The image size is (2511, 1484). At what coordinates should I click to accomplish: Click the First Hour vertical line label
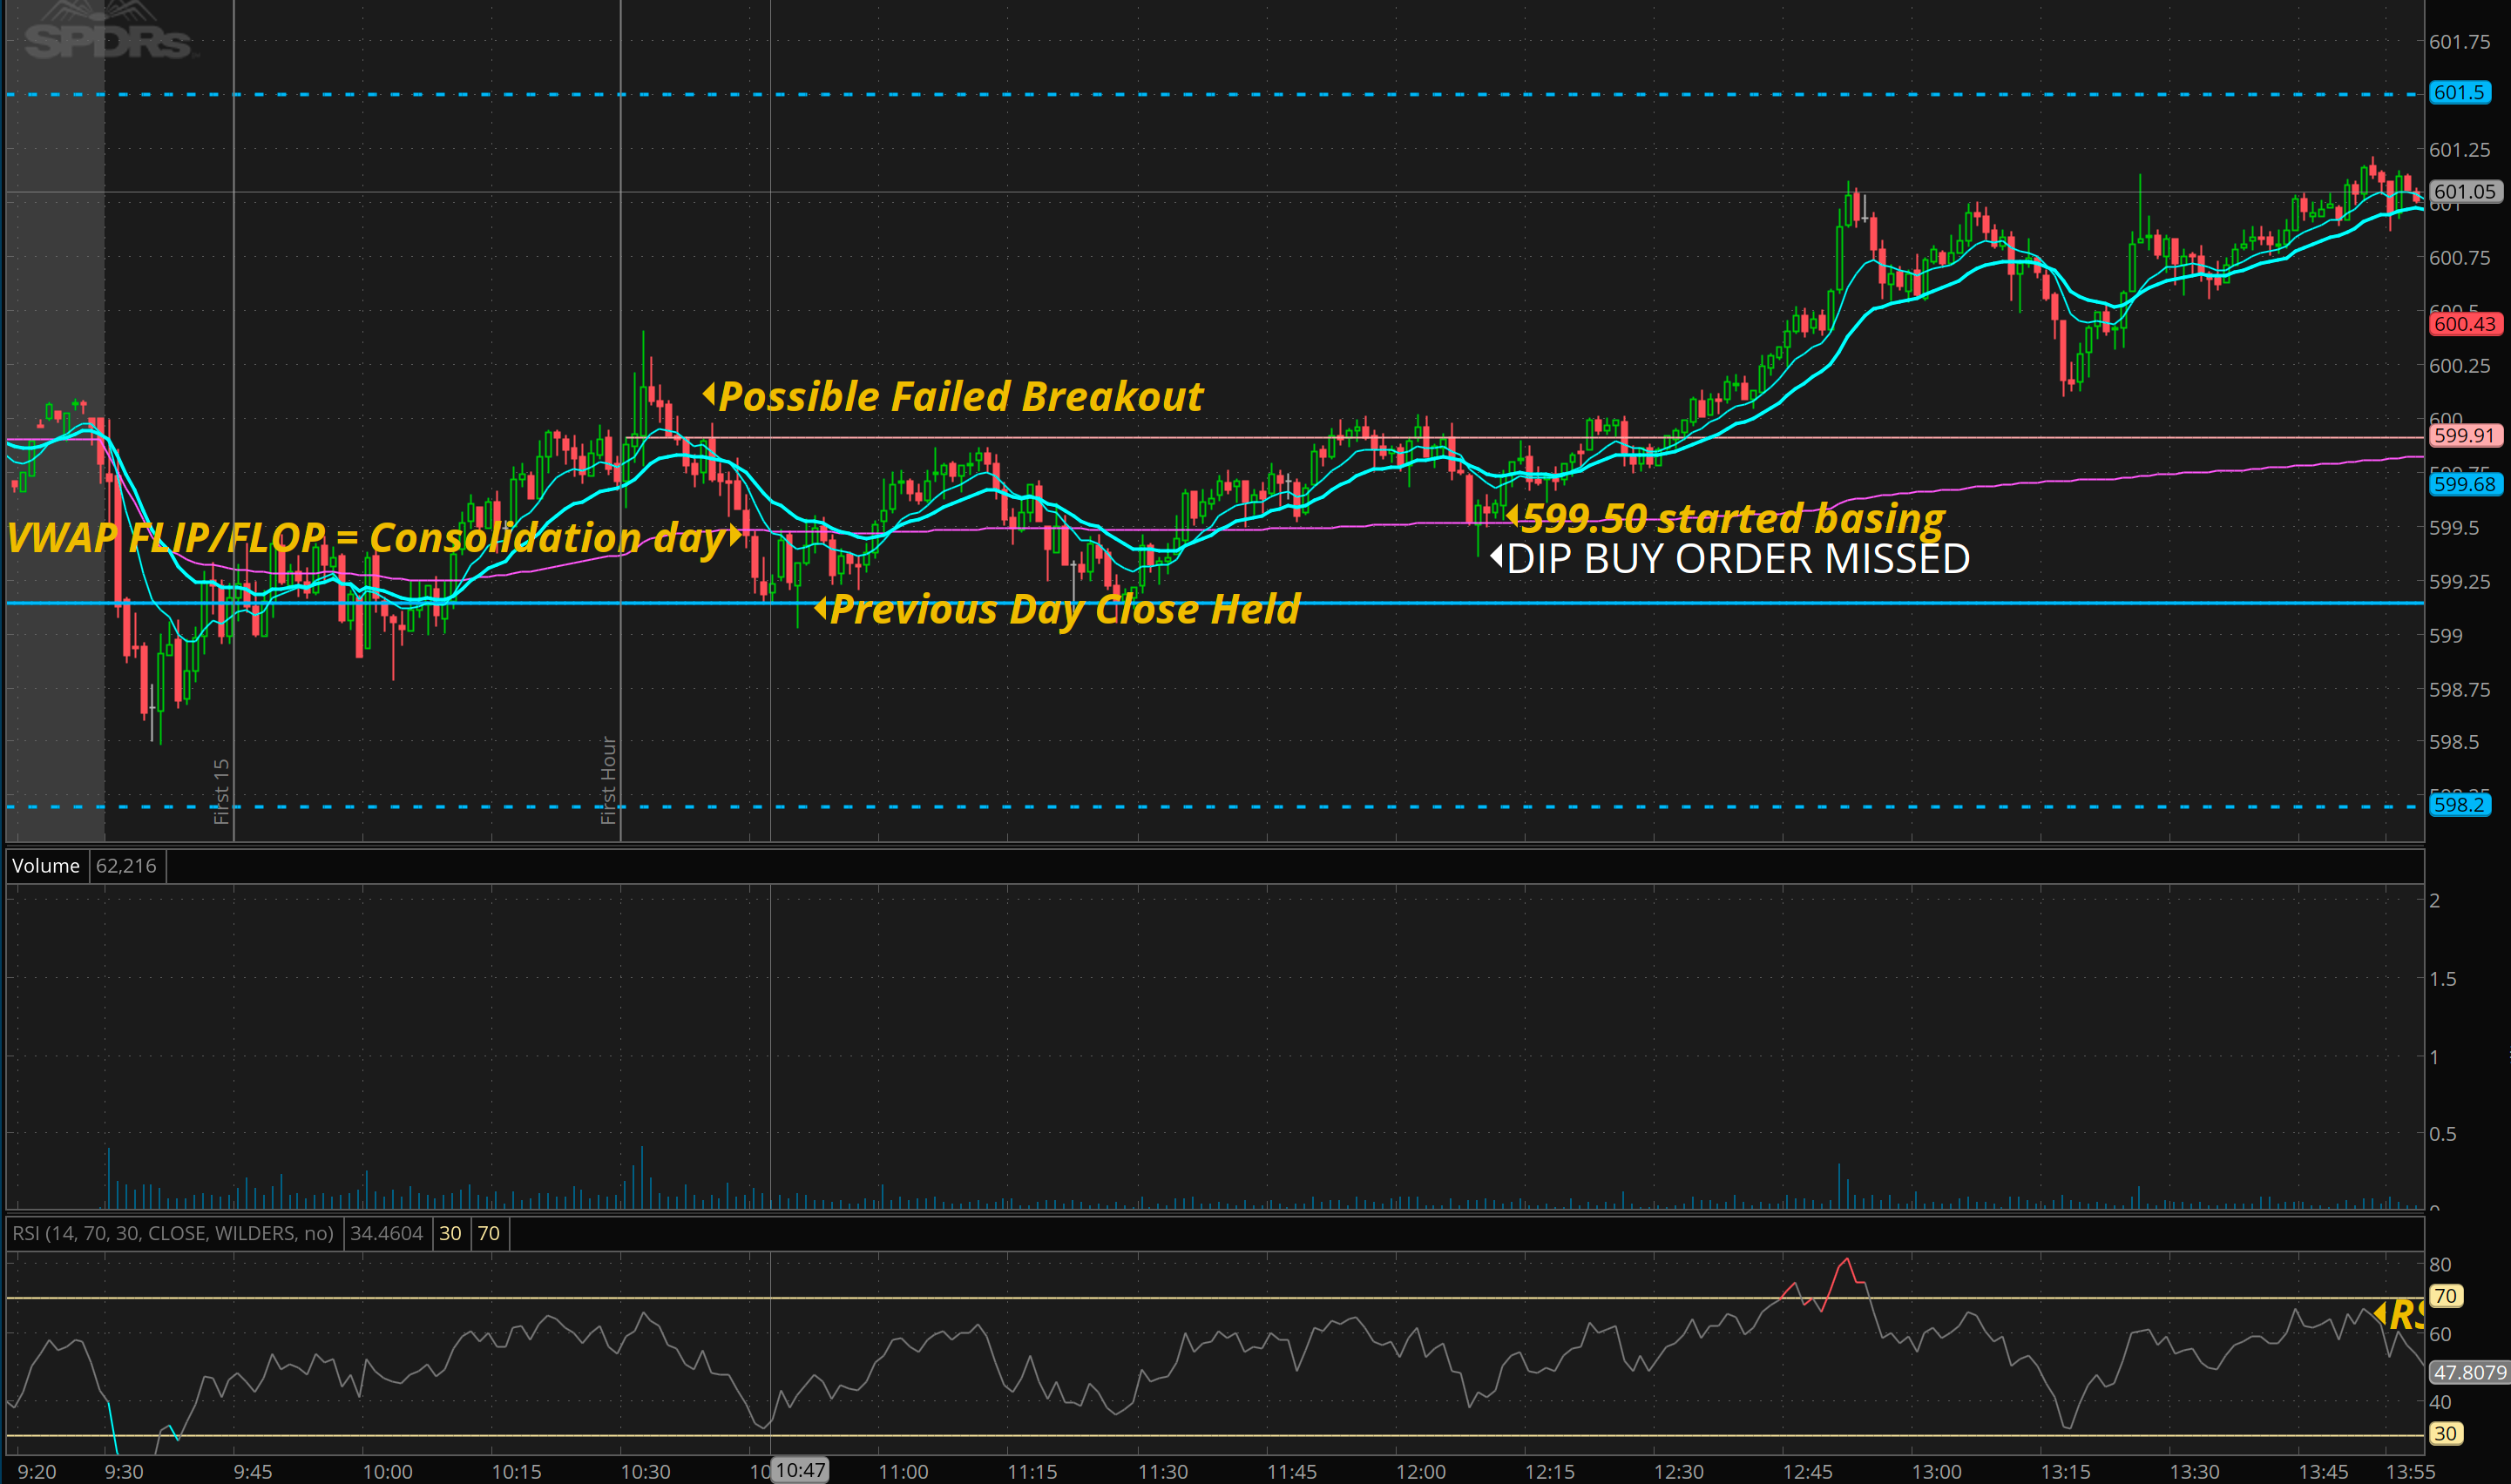(608, 780)
